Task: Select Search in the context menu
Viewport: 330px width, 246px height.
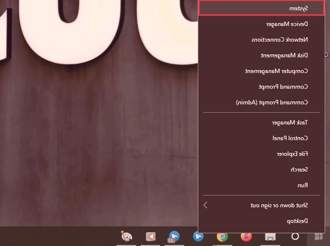Action: [x=261, y=170]
